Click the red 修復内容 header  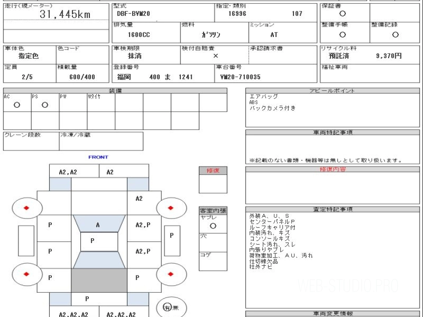333,169
